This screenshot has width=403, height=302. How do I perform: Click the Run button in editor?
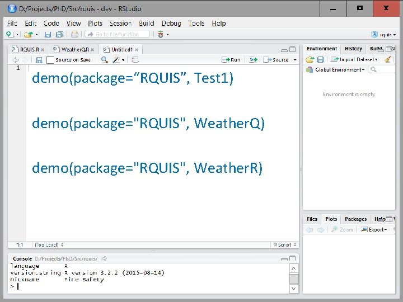tap(231, 60)
